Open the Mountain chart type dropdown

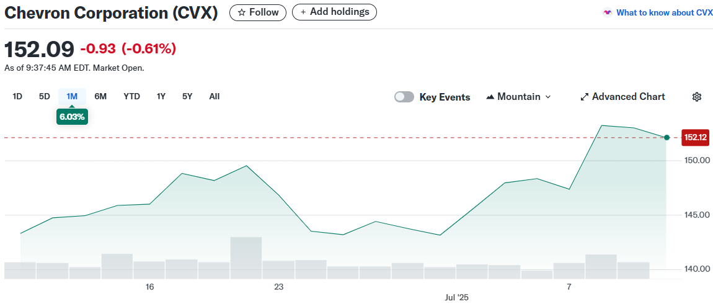tap(518, 97)
